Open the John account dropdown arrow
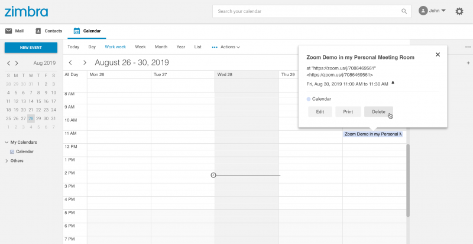The width and height of the screenshot is (473, 244). [443, 11]
